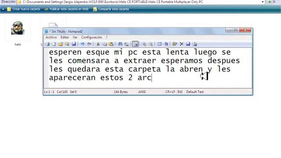Click the Save As floppy icon near the toolbar's end
The image size is (281, 158).
click(x=188, y=44)
